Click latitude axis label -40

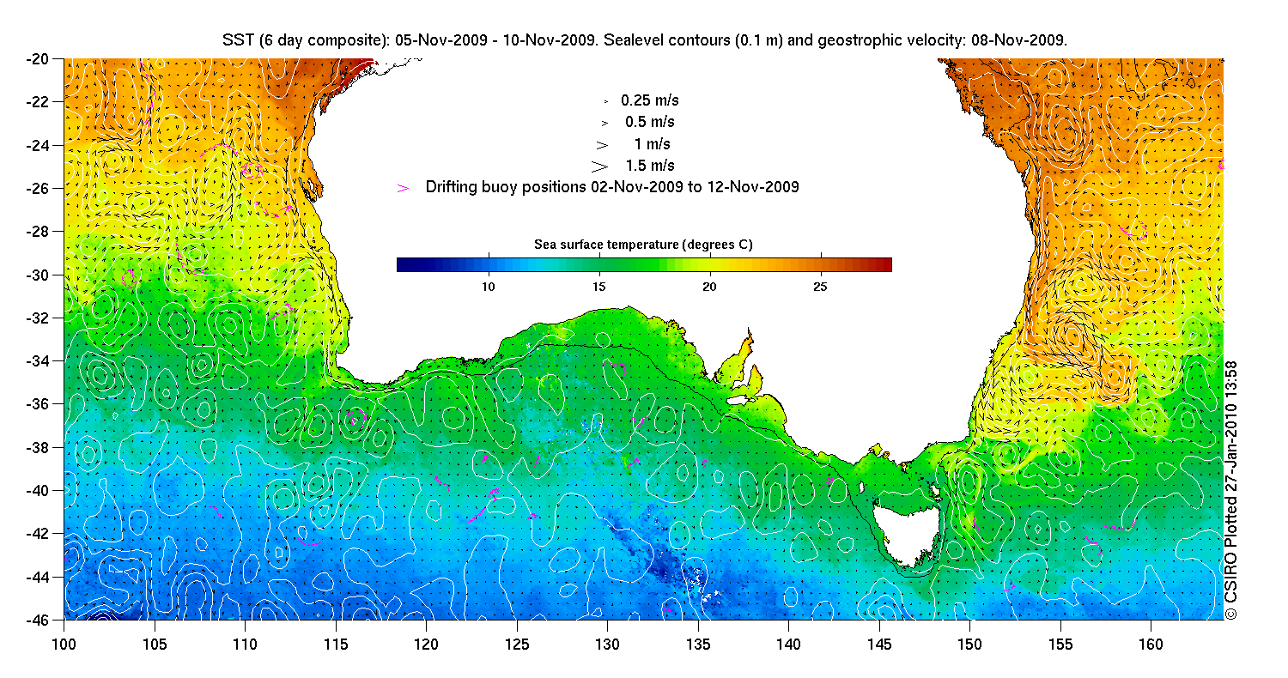(x=37, y=490)
